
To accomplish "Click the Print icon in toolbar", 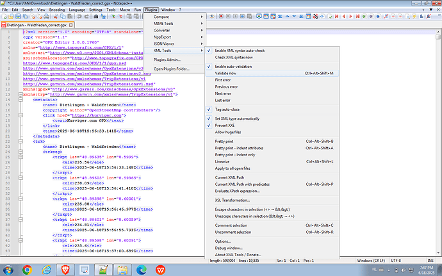I will point(47,17).
